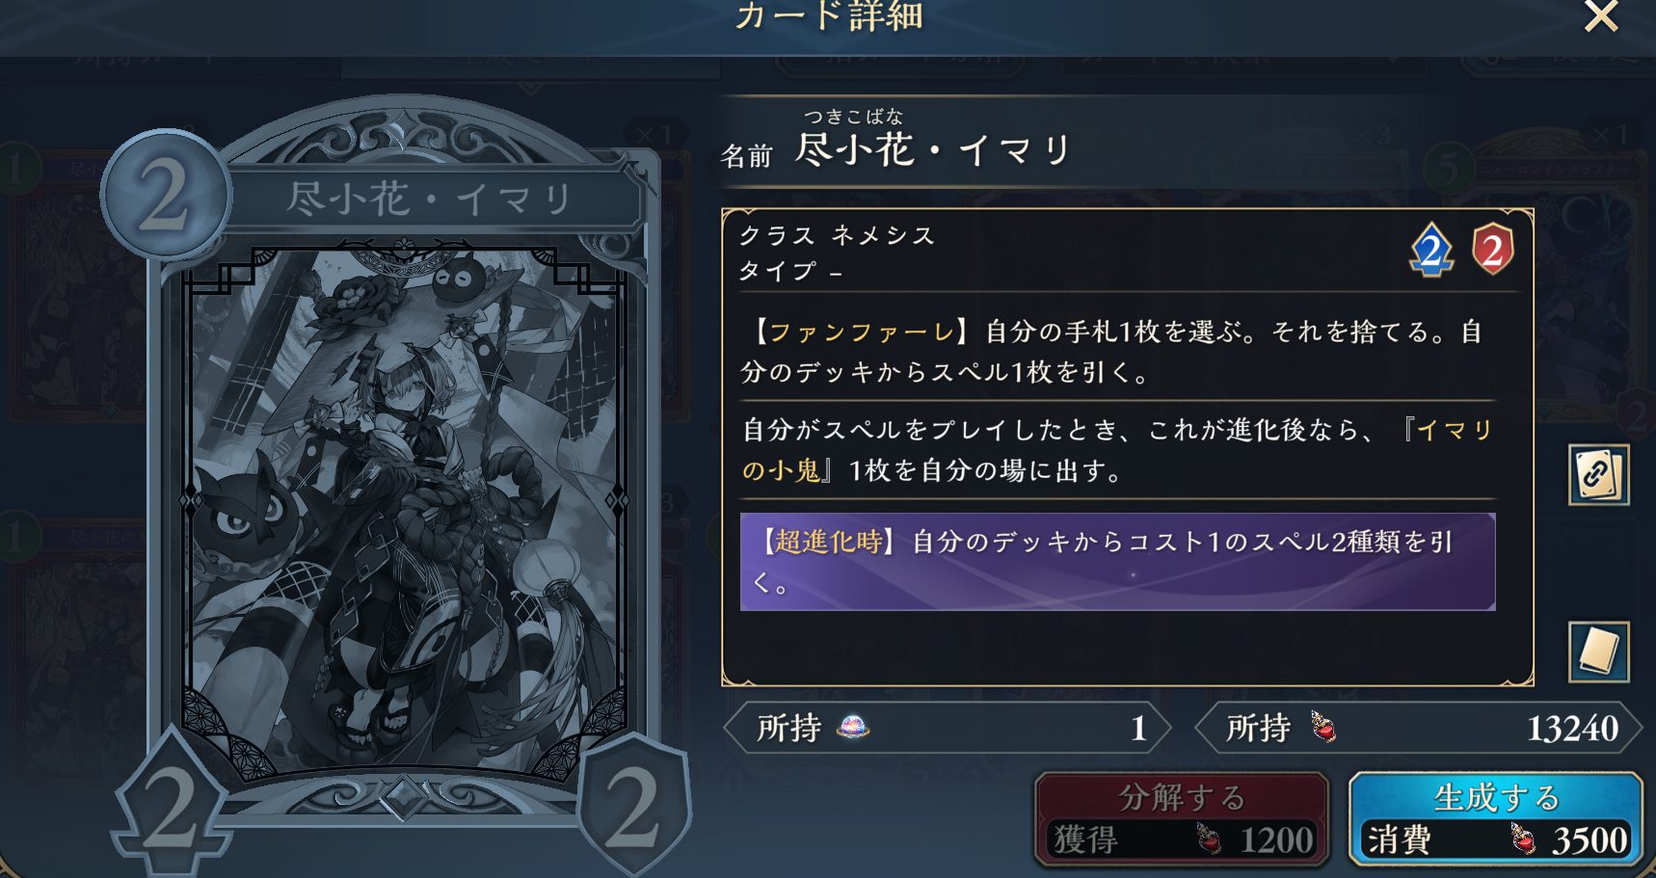Click the 所持 vials field showing 13240

point(1418,728)
